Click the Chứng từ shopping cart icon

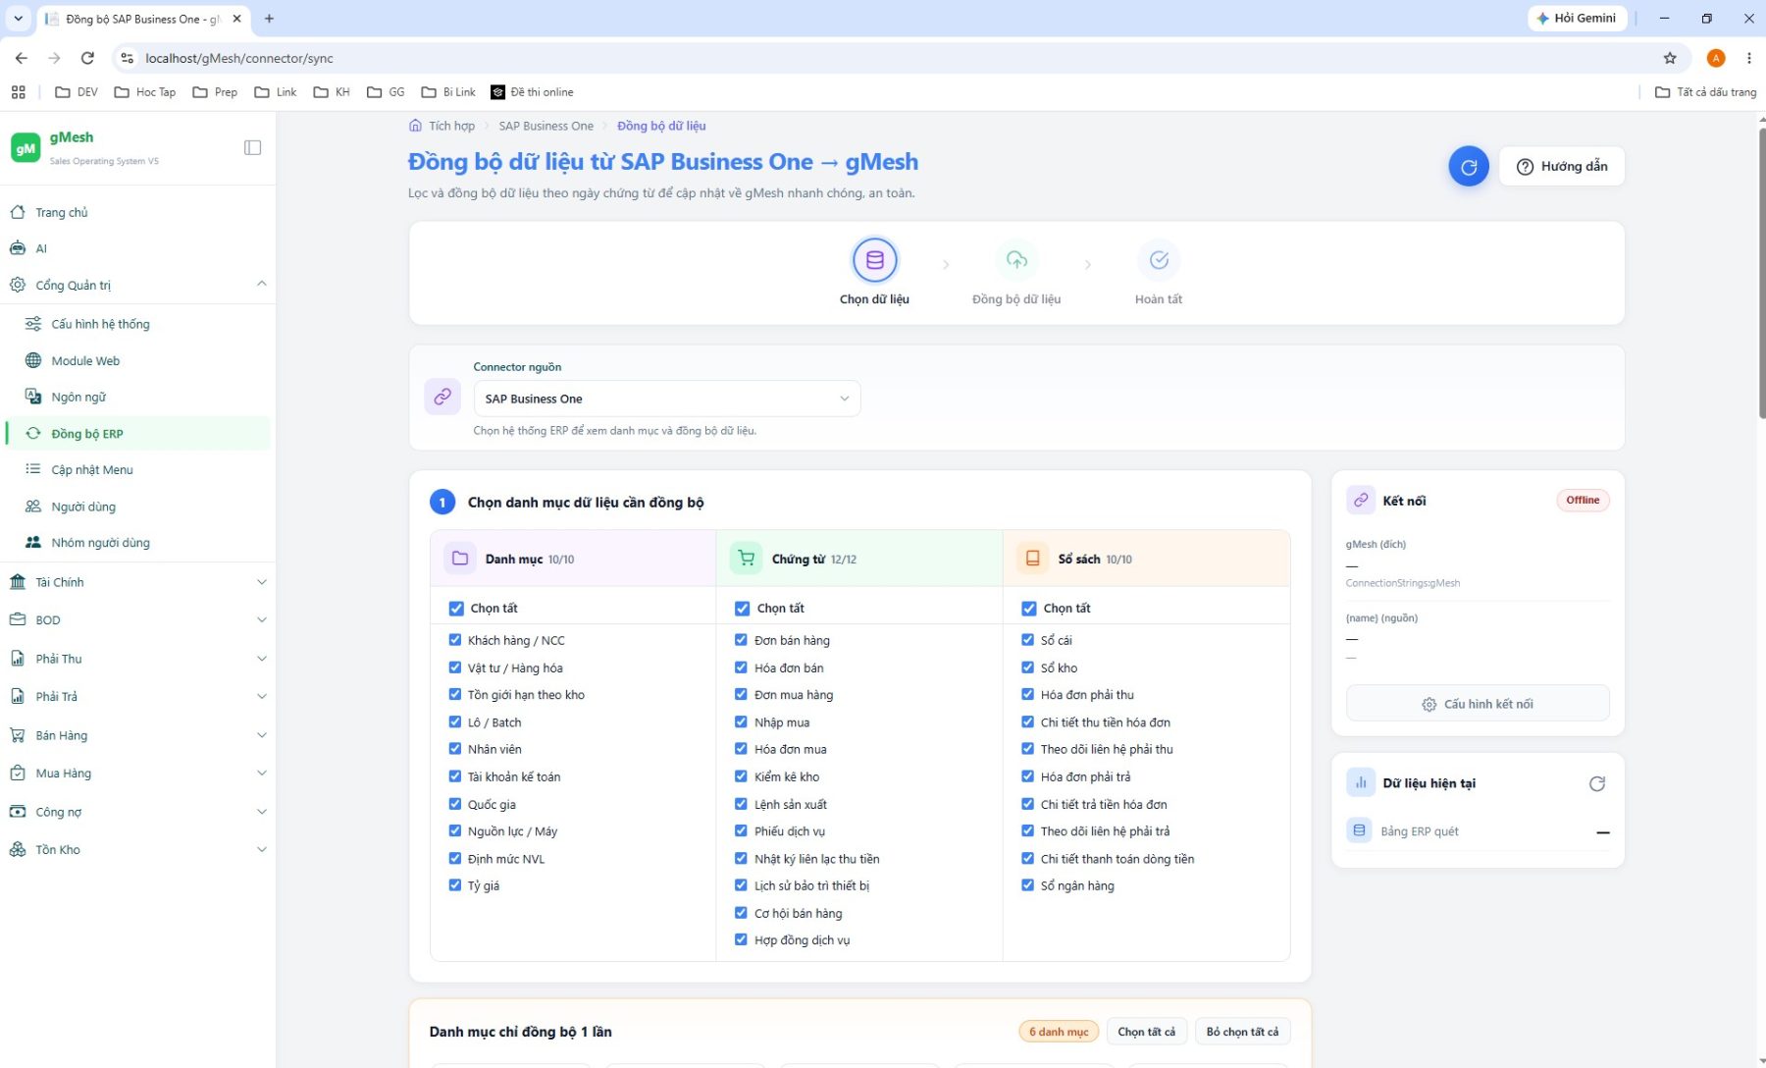point(747,559)
